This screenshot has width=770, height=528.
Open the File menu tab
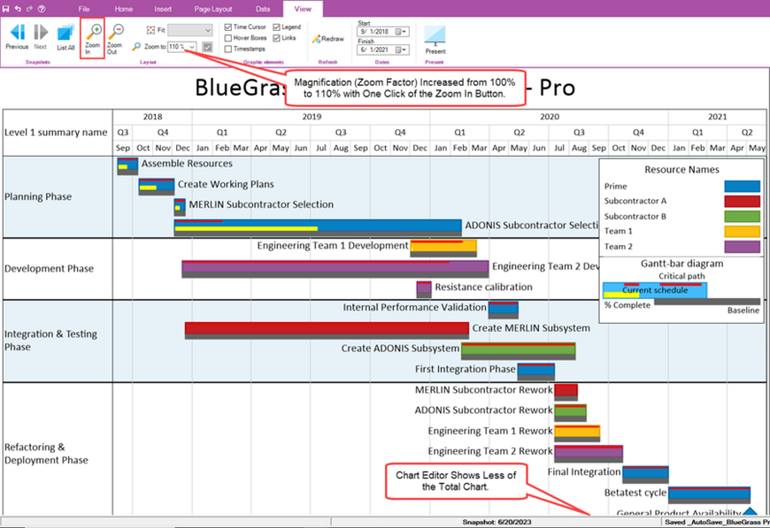point(84,9)
